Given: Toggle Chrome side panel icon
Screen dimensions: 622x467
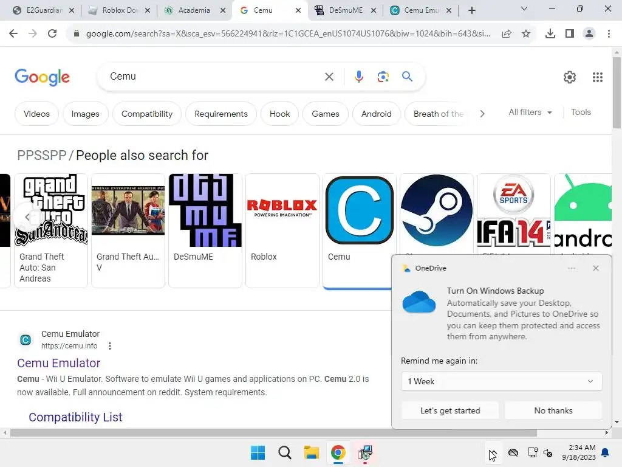Looking at the screenshot, I should [x=570, y=34].
